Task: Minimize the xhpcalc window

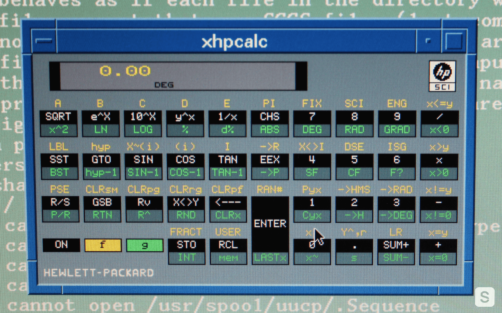Action: [428, 41]
